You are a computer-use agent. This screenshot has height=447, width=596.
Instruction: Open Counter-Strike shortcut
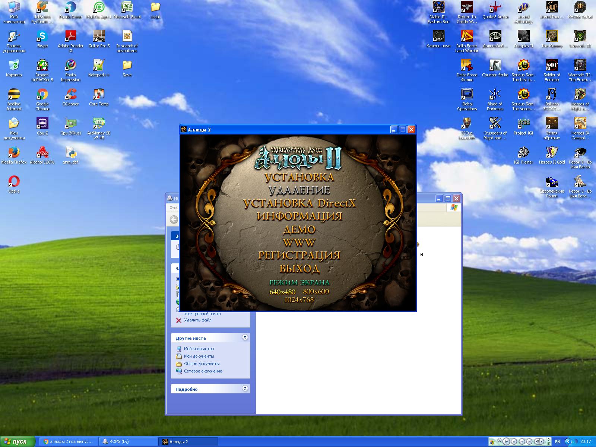click(x=495, y=69)
